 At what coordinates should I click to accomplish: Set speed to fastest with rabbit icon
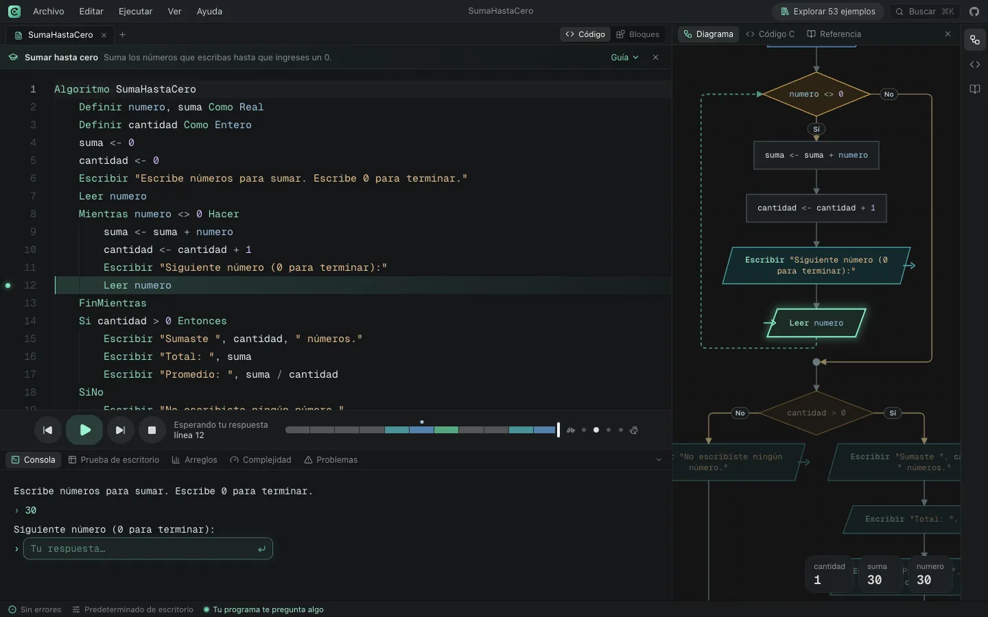coord(634,431)
